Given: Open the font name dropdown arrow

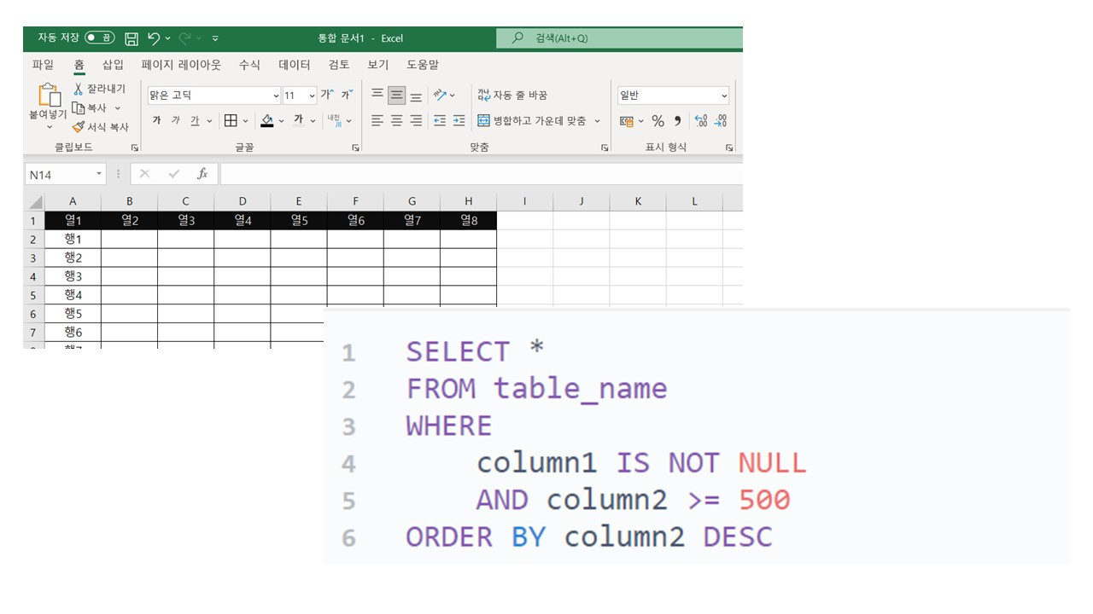Looking at the screenshot, I should [x=276, y=96].
